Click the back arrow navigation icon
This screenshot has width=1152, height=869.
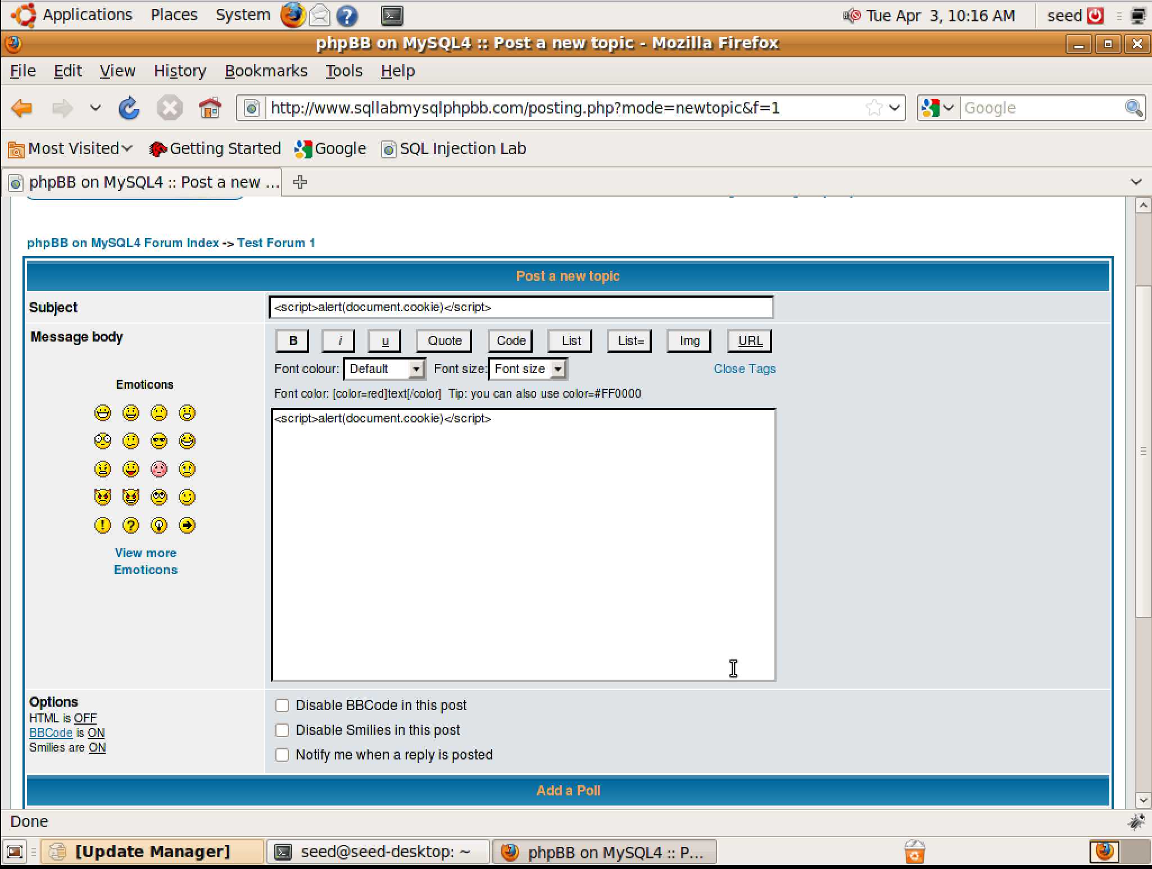coord(22,108)
